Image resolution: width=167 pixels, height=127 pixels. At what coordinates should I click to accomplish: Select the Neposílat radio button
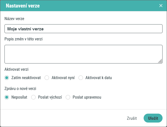point(7,97)
